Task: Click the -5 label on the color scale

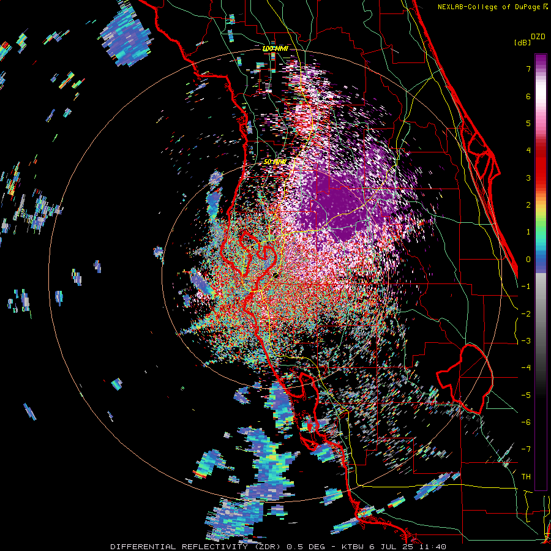Action: (526, 395)
